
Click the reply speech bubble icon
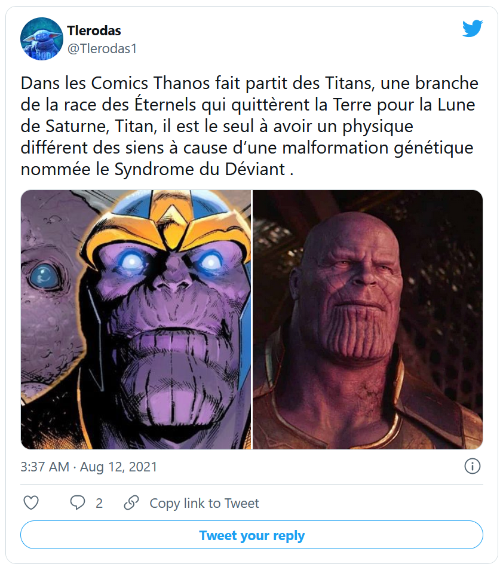[x=78, y=502]
